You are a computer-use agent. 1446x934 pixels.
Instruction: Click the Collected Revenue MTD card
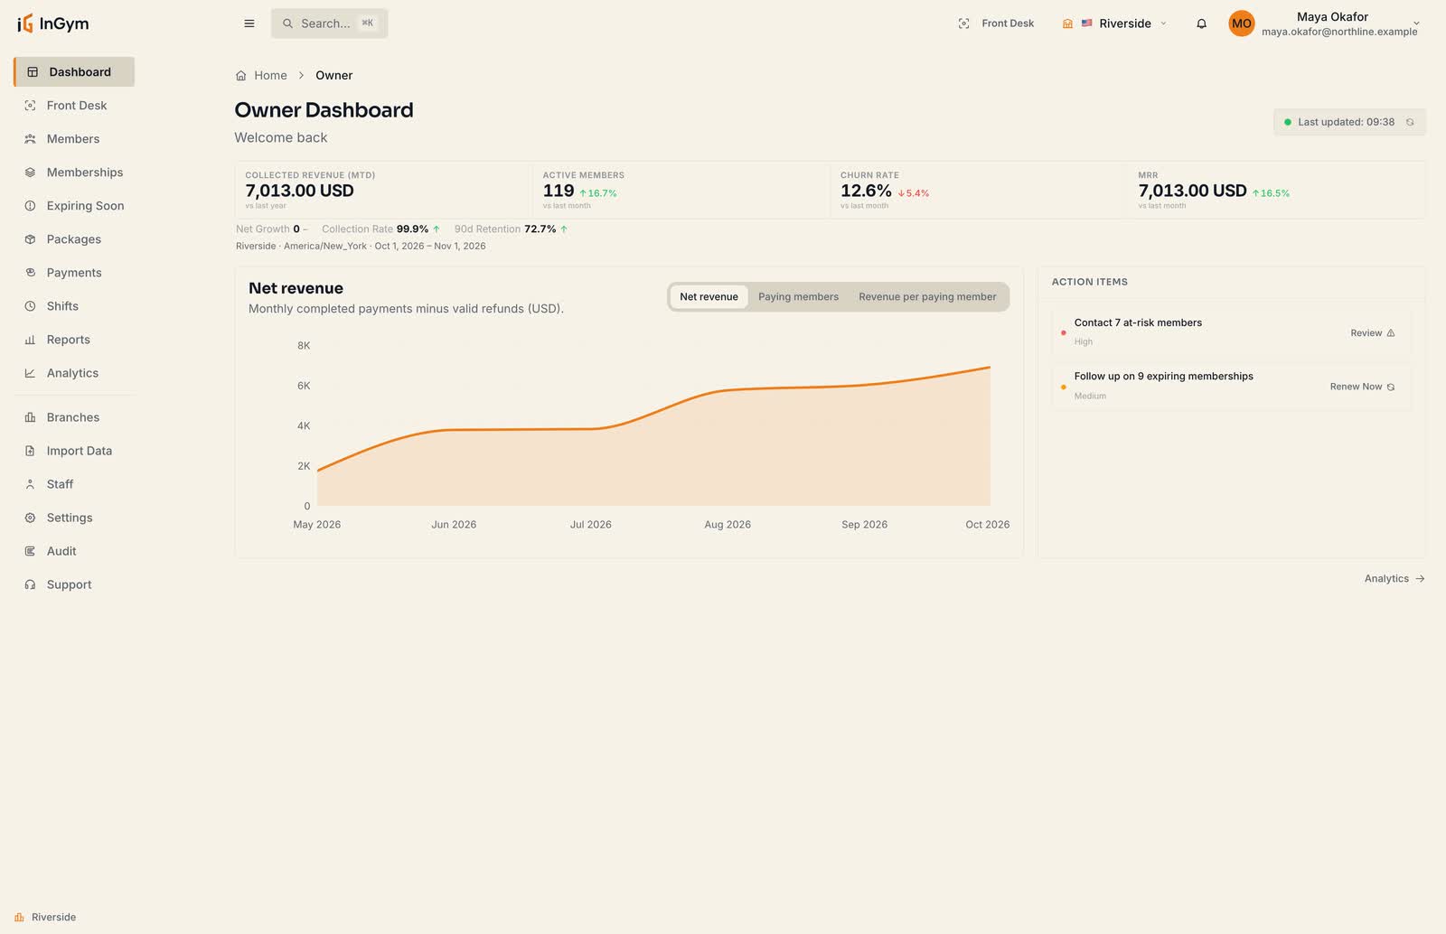383,191
